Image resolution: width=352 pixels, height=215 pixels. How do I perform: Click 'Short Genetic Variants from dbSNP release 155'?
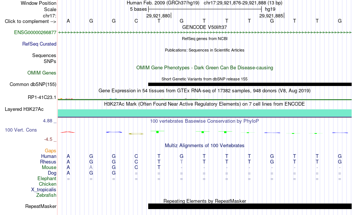pos(205,79)
